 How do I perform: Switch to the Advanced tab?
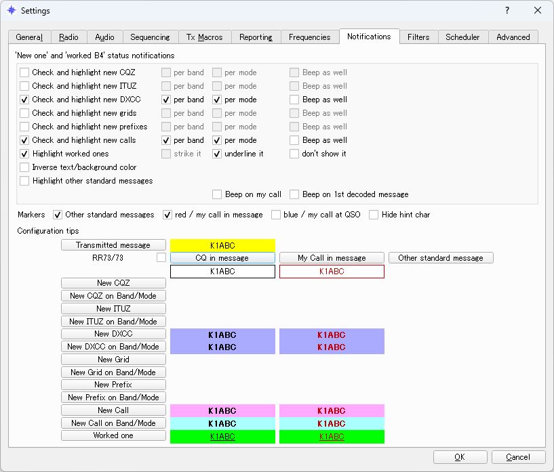coord(513,37)
